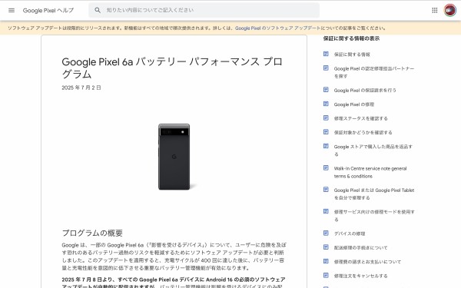Open 修理サービス向けの修理モードを使用する link
This screenshot has width=461, height=288.
(x=374, y=216)
